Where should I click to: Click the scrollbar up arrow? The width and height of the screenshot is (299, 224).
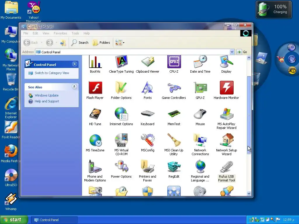coord(249,57)
